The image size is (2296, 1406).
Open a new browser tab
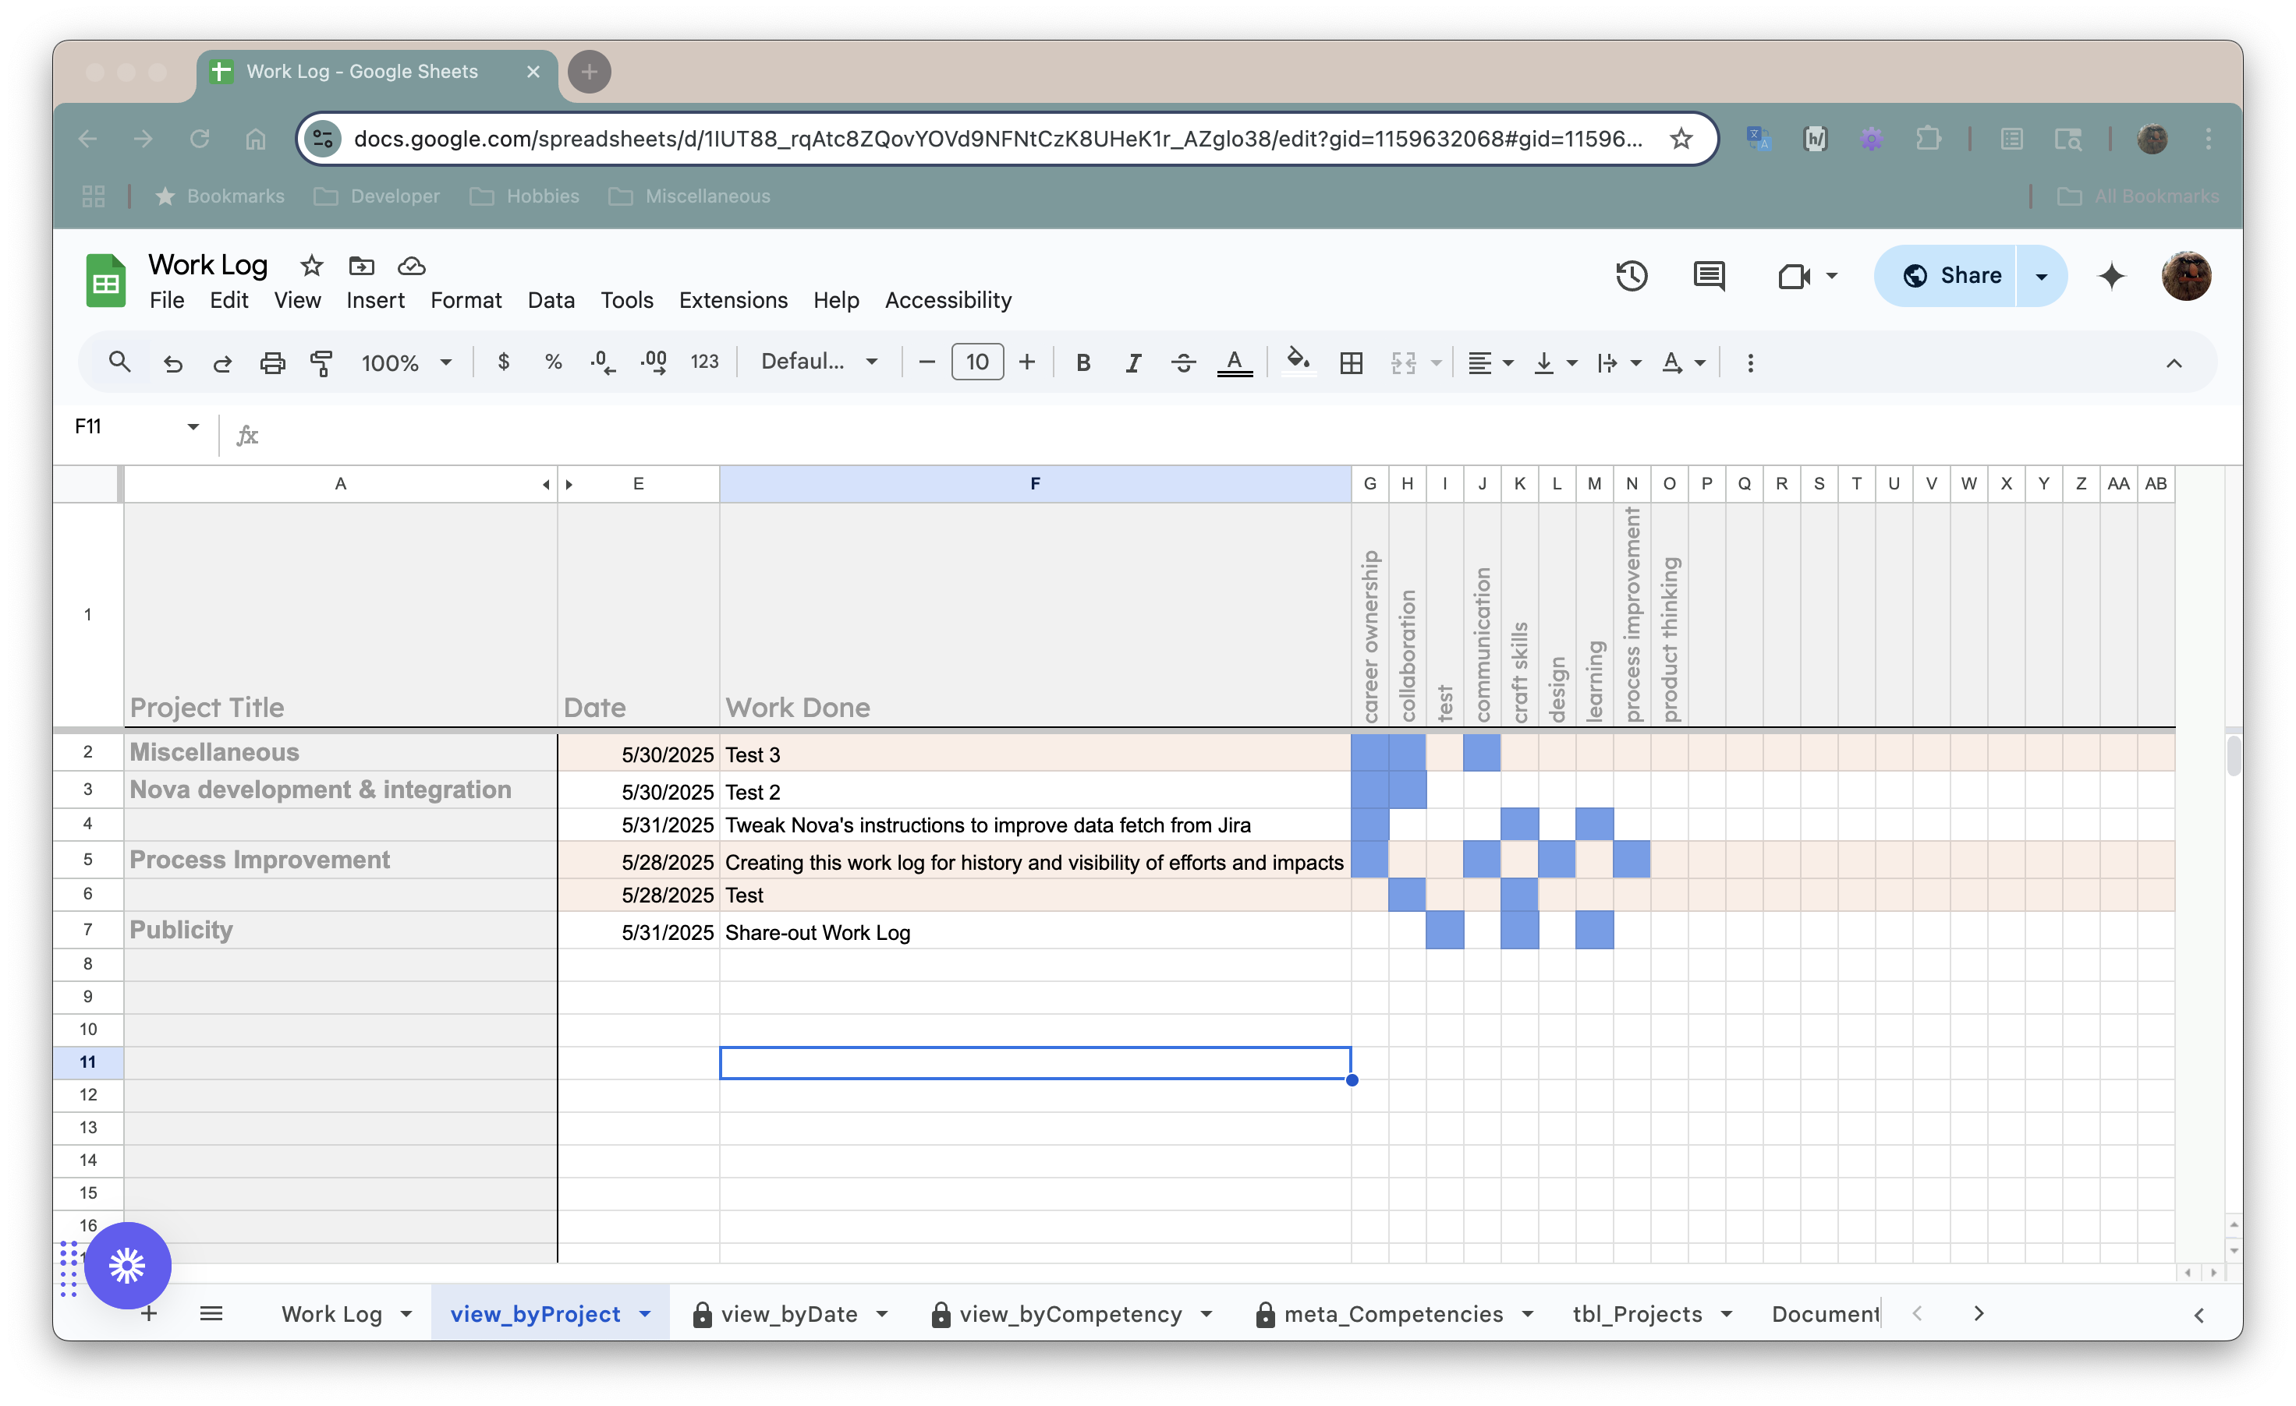[x=589, y=72]
